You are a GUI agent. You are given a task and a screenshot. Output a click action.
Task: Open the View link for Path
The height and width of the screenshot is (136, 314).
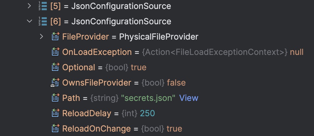pyautogui.click(x=189, y=98)
